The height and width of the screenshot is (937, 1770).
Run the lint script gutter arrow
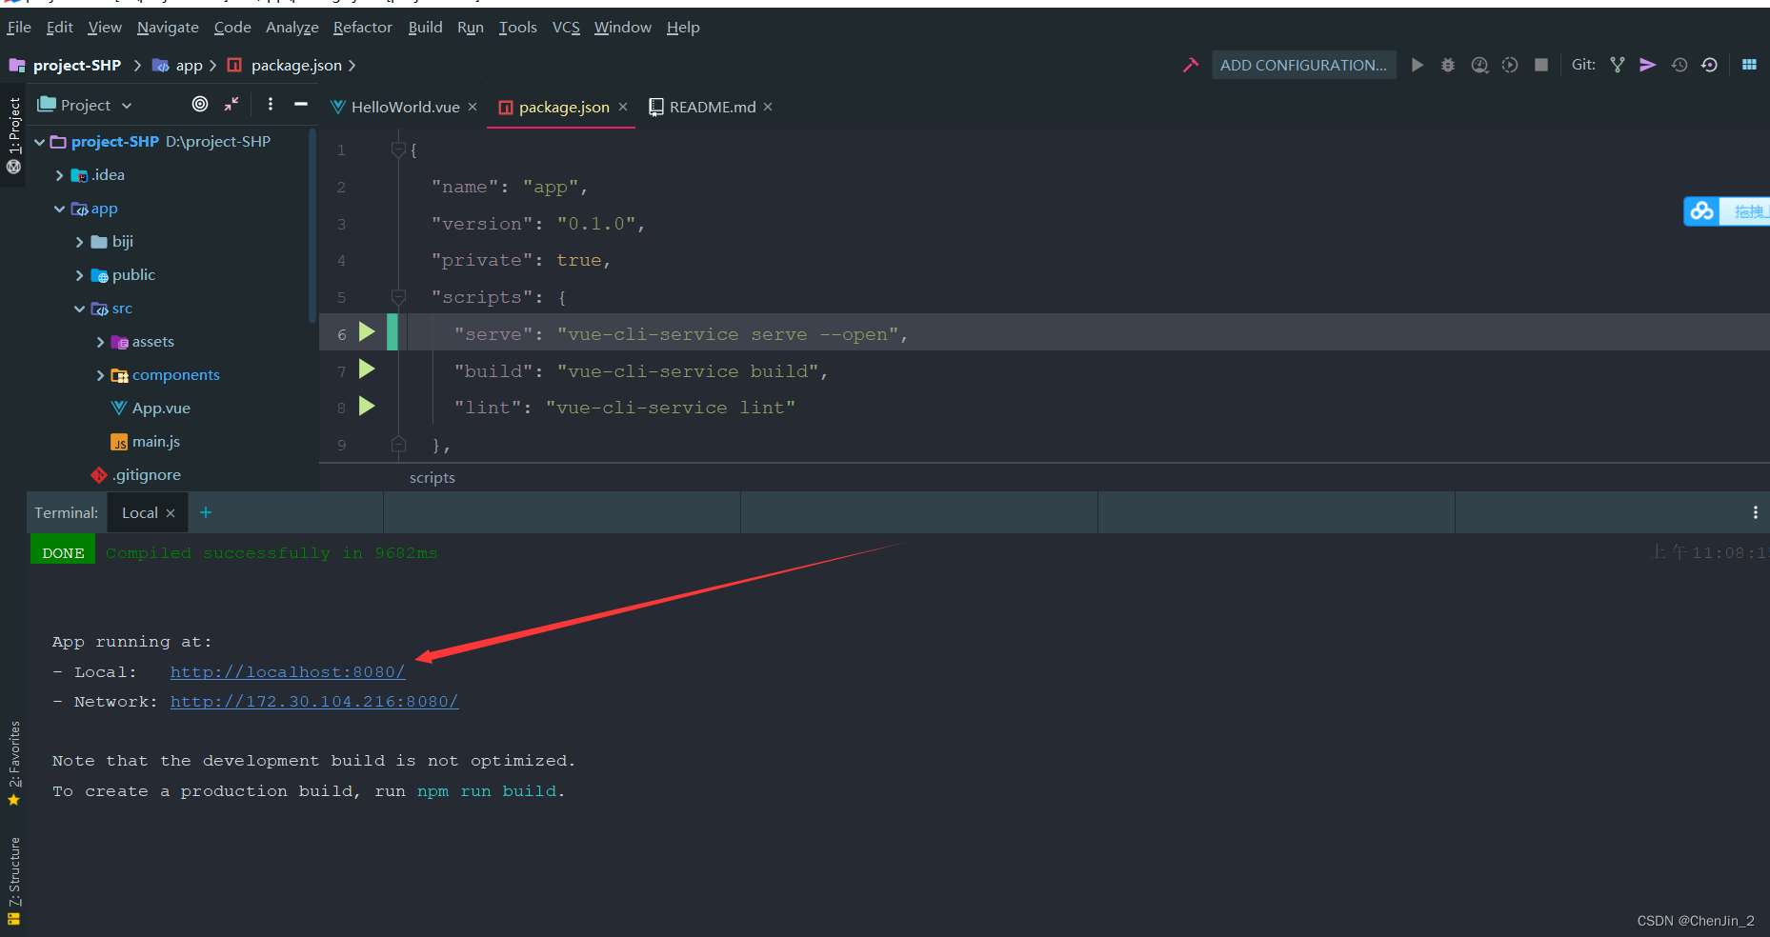click(367, 407)
